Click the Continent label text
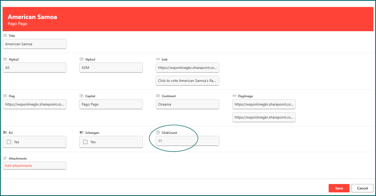 pos(169,96)
